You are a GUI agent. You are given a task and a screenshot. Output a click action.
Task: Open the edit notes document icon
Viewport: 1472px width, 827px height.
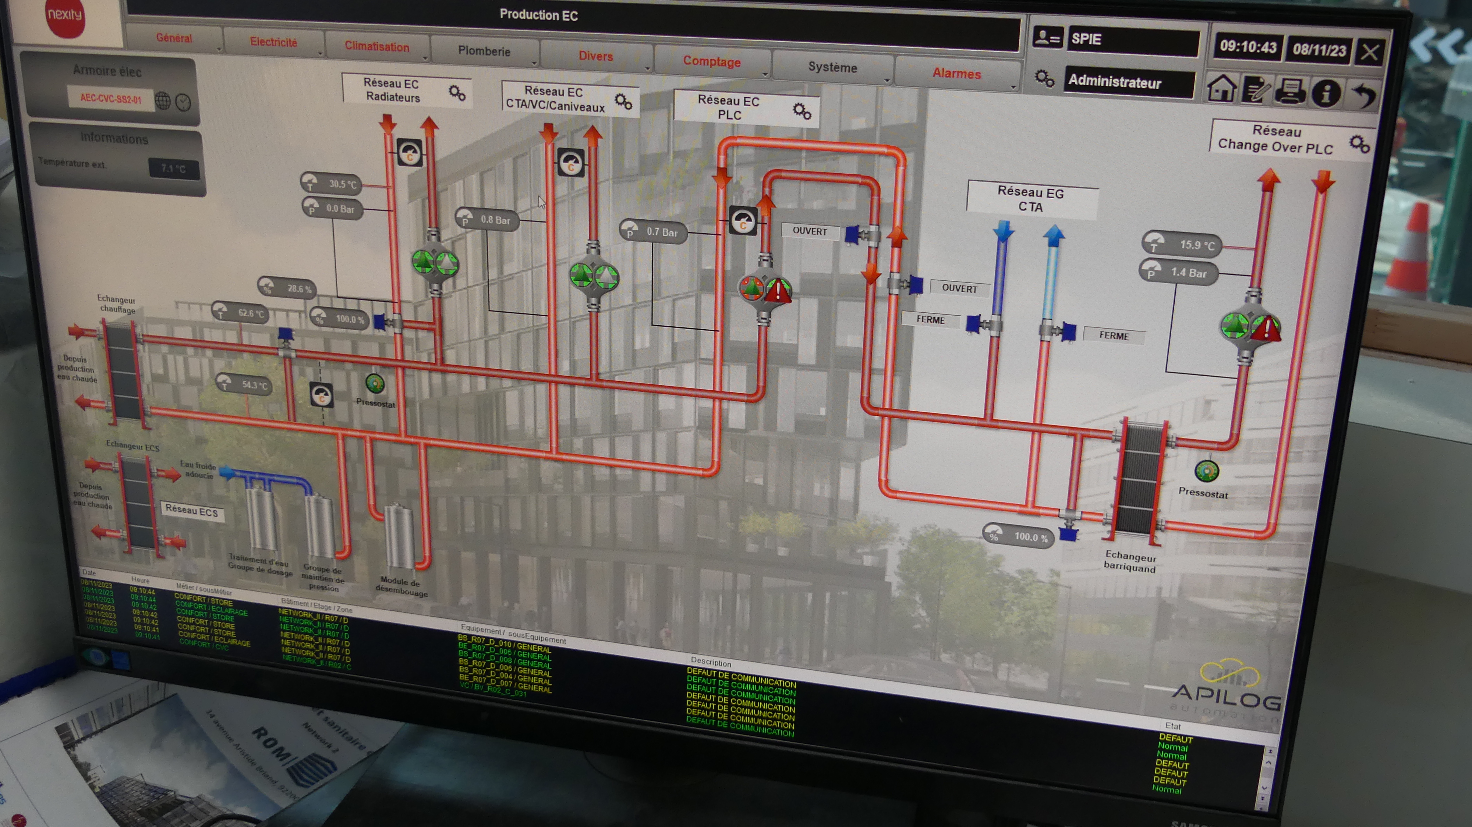pyautogui.click(x=1255, y=90)
